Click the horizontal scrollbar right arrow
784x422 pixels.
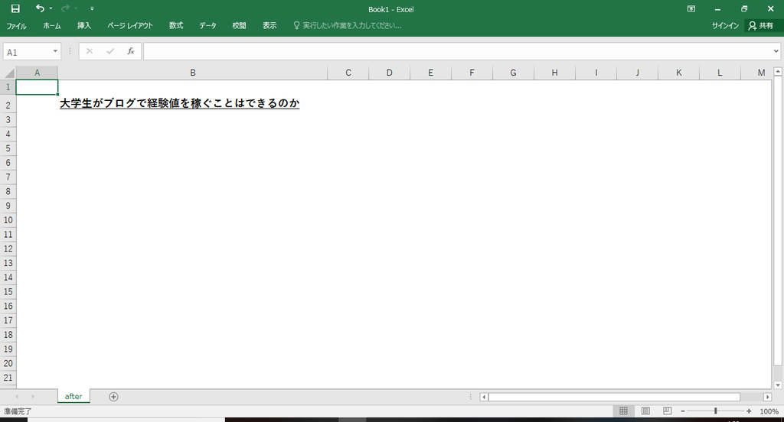pos(767,397)
